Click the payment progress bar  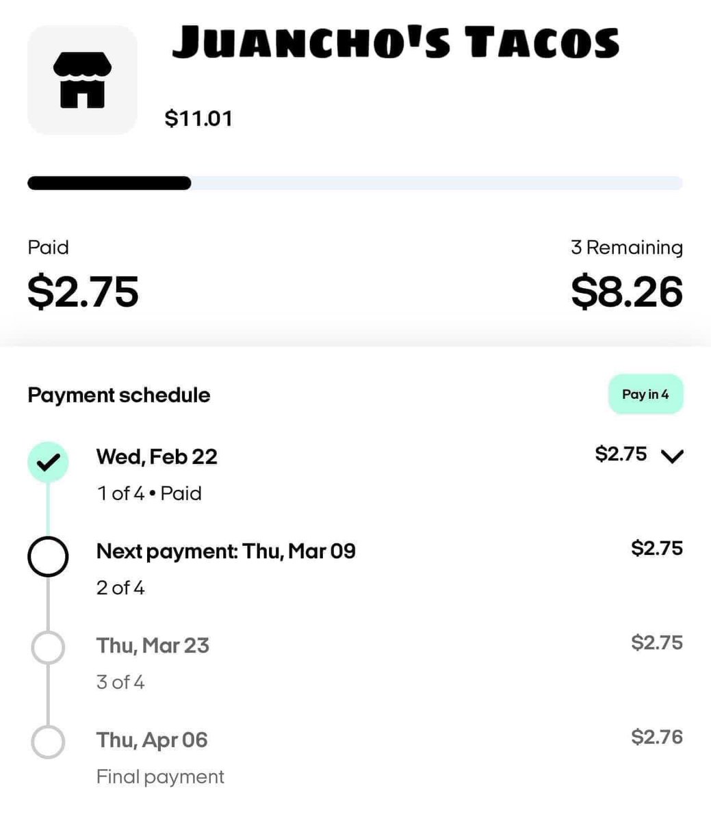tap(355, 183)
